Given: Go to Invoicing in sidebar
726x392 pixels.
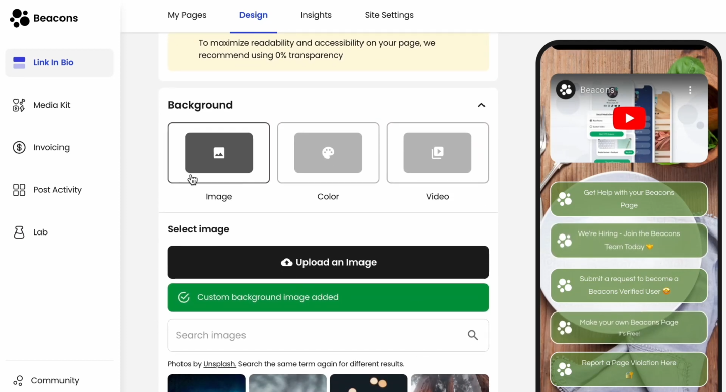Looking at the screenshot, I should coord(51,147).
